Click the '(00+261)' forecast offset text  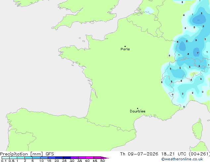tap(199, 154)
